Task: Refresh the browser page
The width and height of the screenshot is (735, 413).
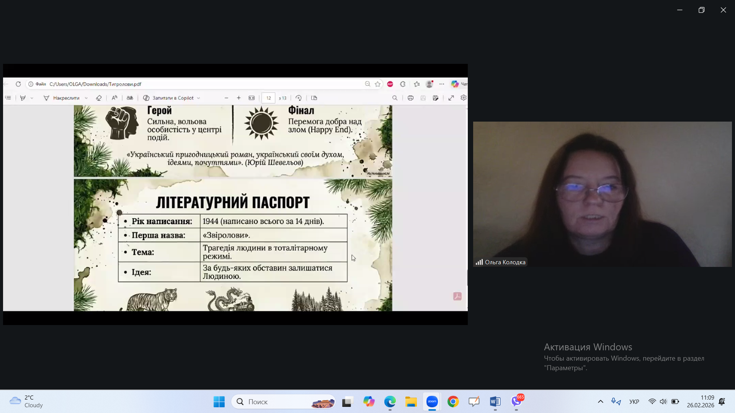Action: click(18, 84)
